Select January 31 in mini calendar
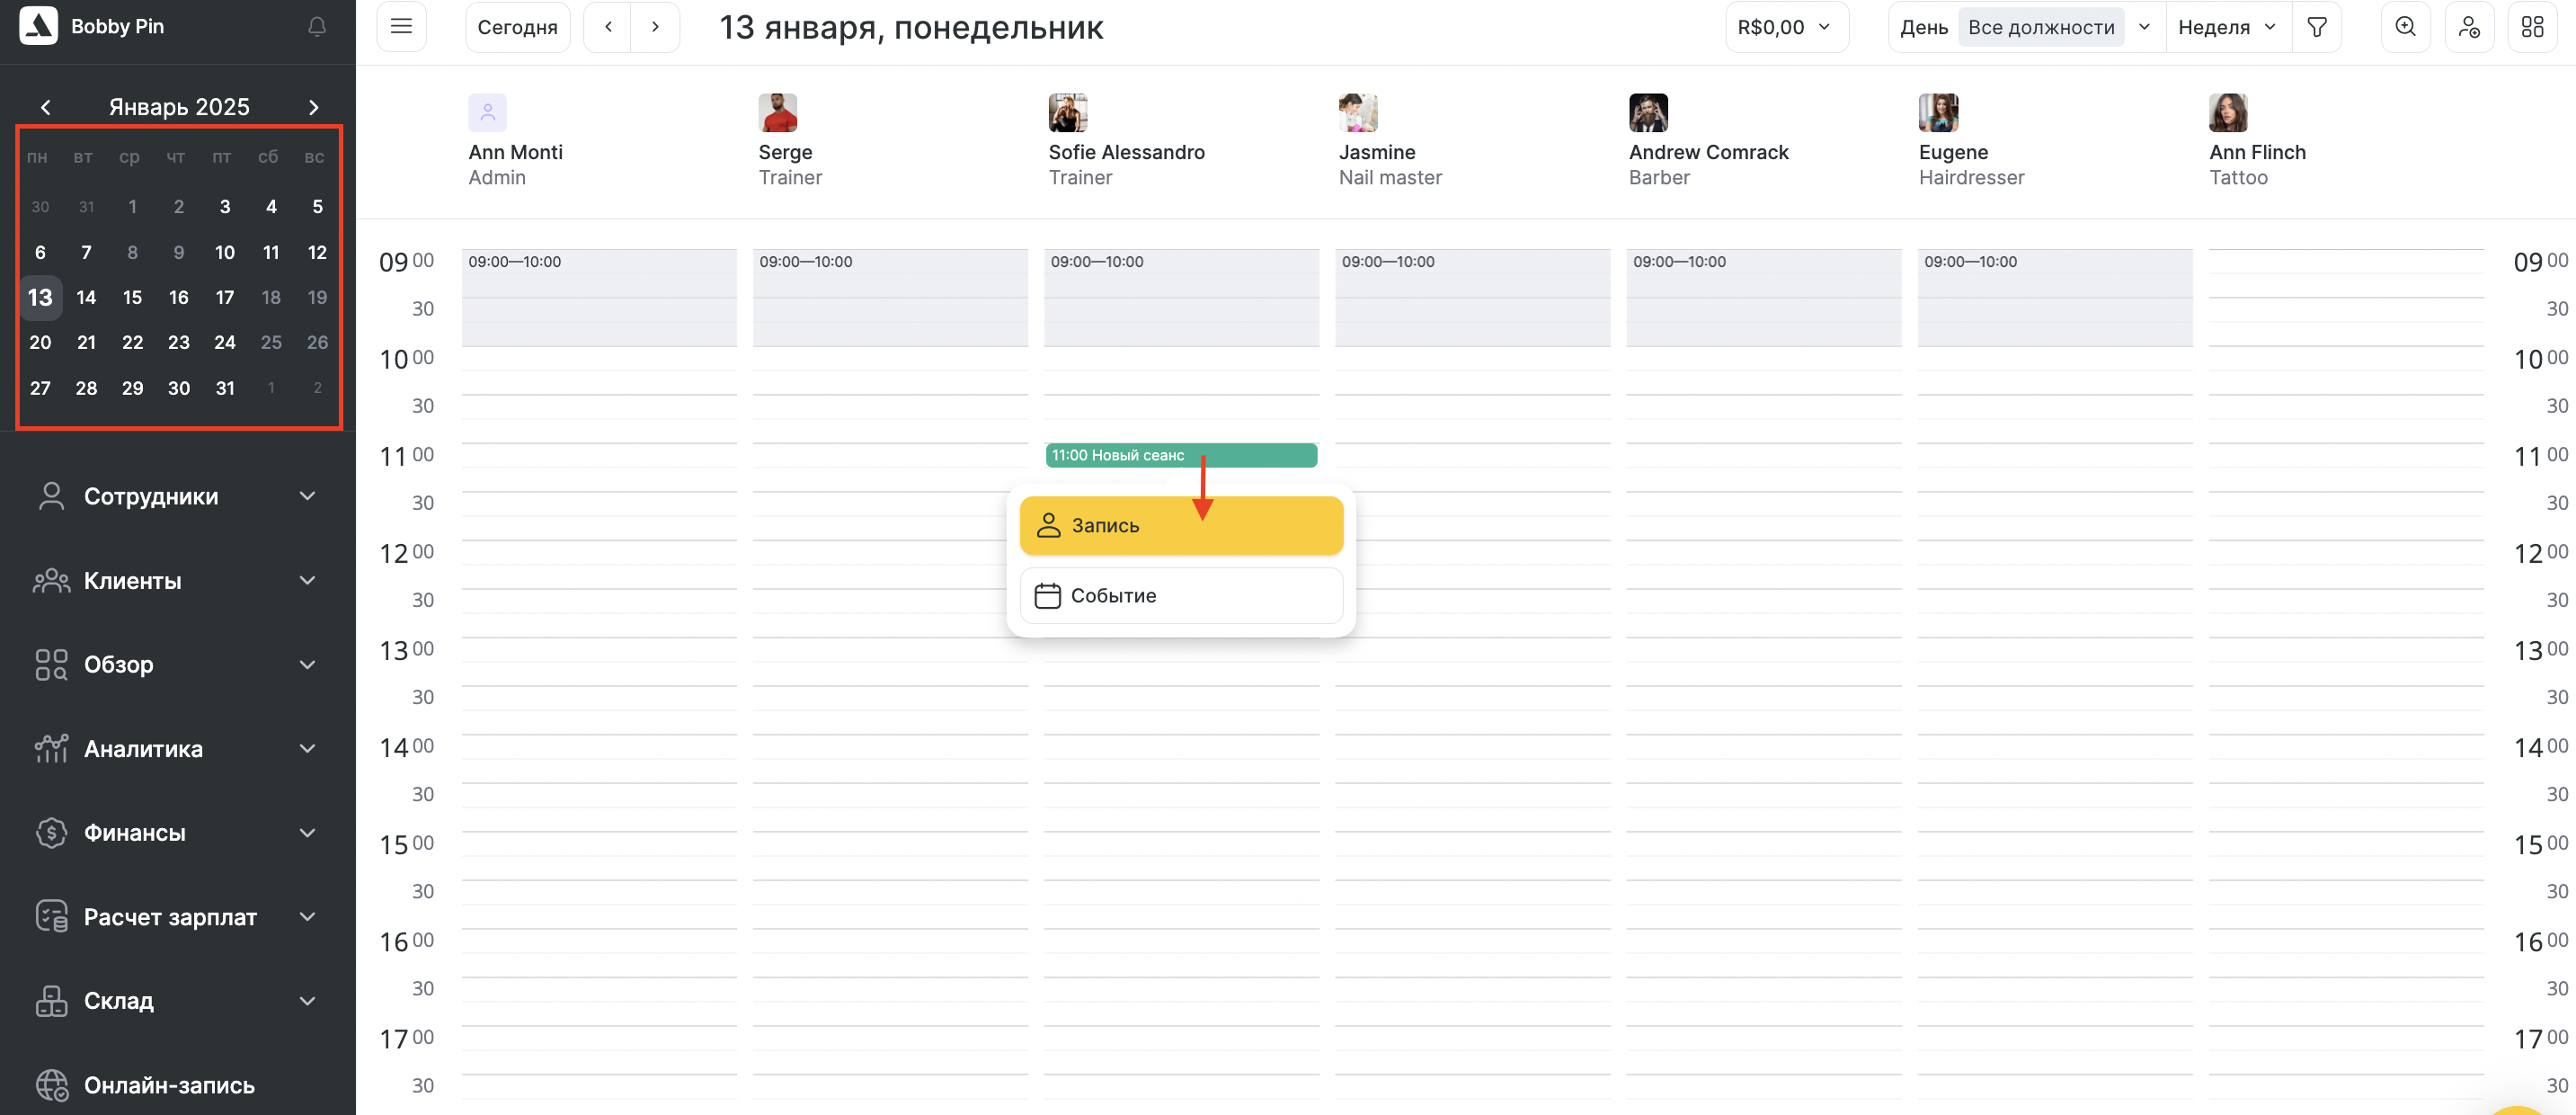This screenshot has height=1115, width=2576. 225,388
